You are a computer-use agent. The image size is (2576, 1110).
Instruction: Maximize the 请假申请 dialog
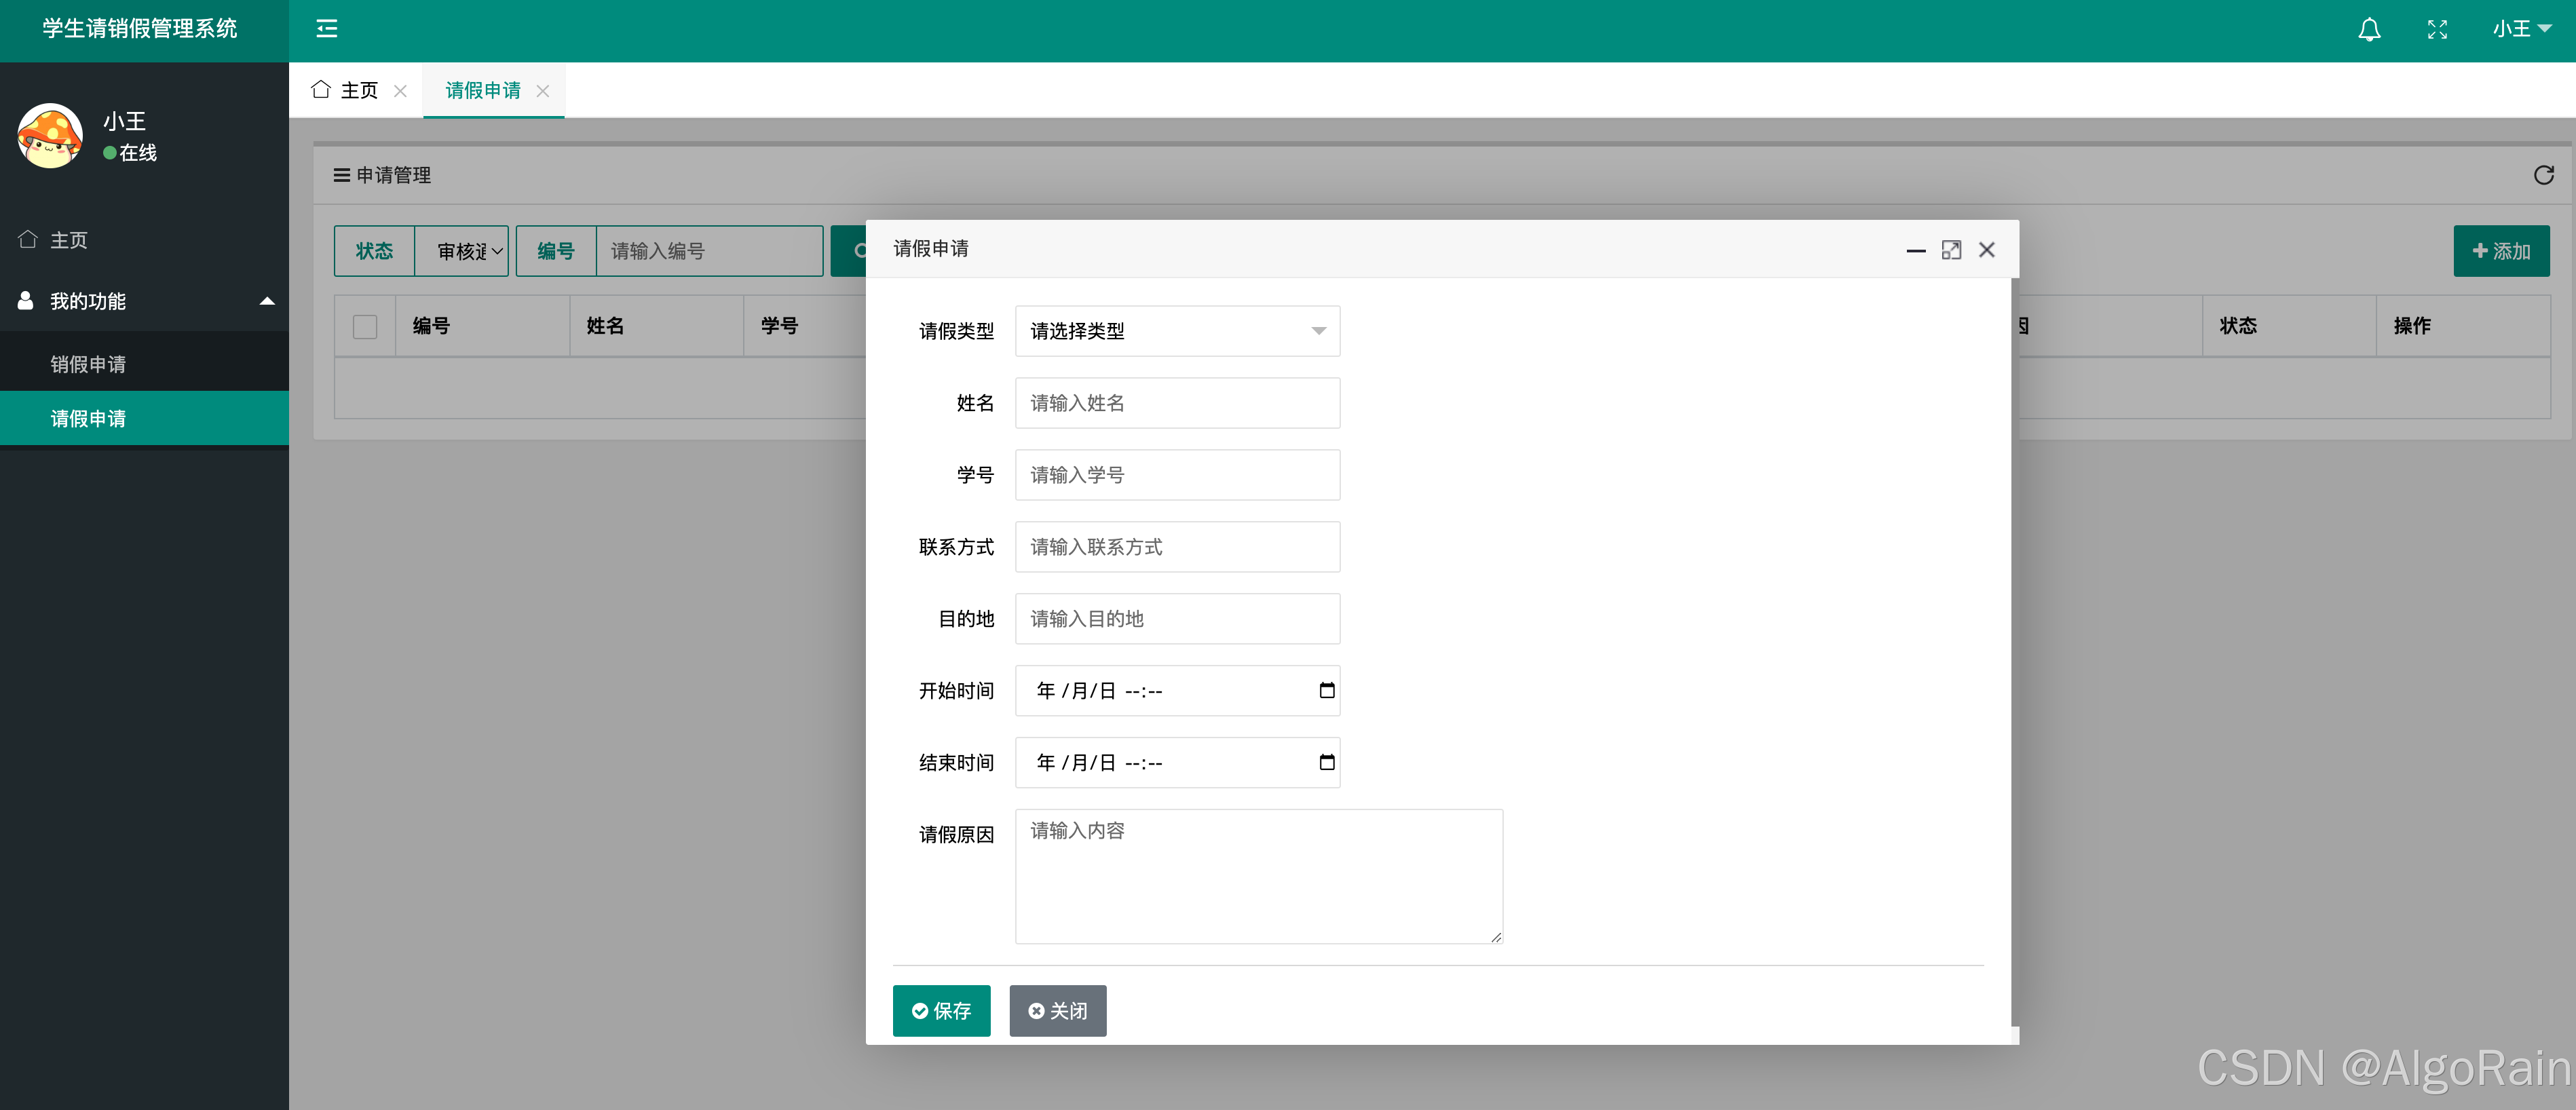1950,250
